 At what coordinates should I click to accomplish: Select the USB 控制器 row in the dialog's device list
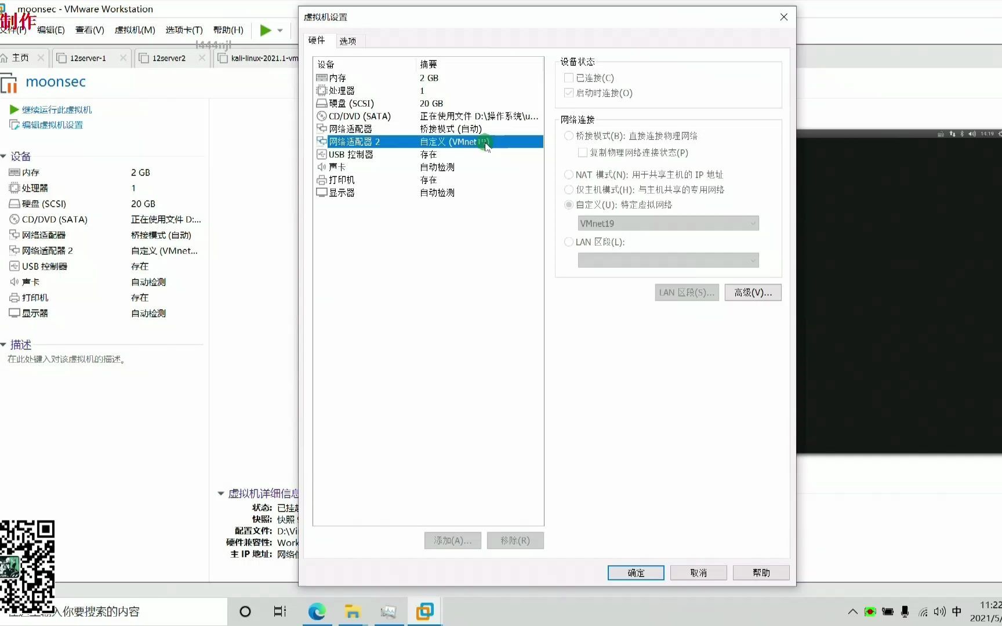[428, 154]
